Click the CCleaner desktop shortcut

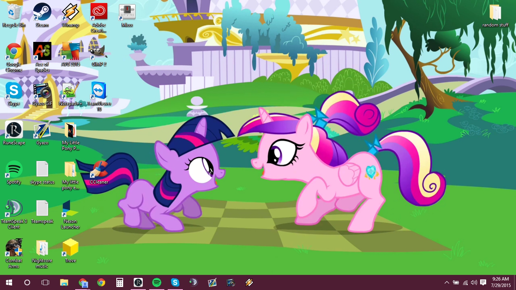tap(99, 173)
